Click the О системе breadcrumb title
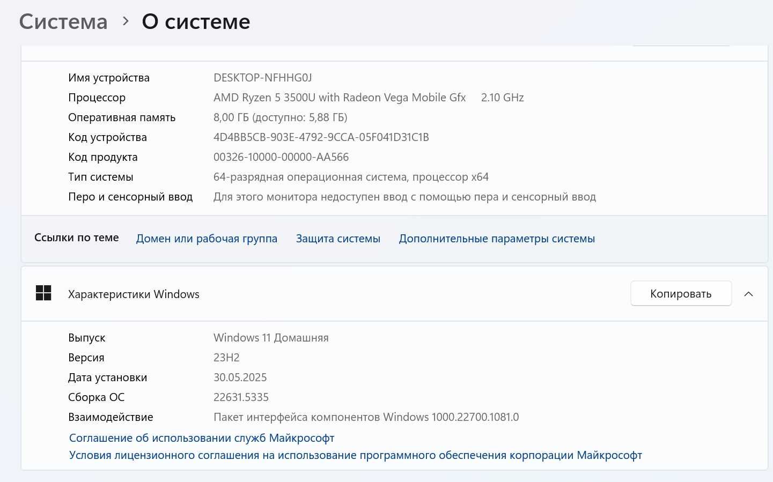 (196, 22)
